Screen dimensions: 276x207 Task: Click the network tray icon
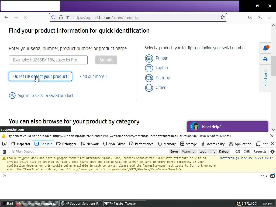[x=249, y=204]
